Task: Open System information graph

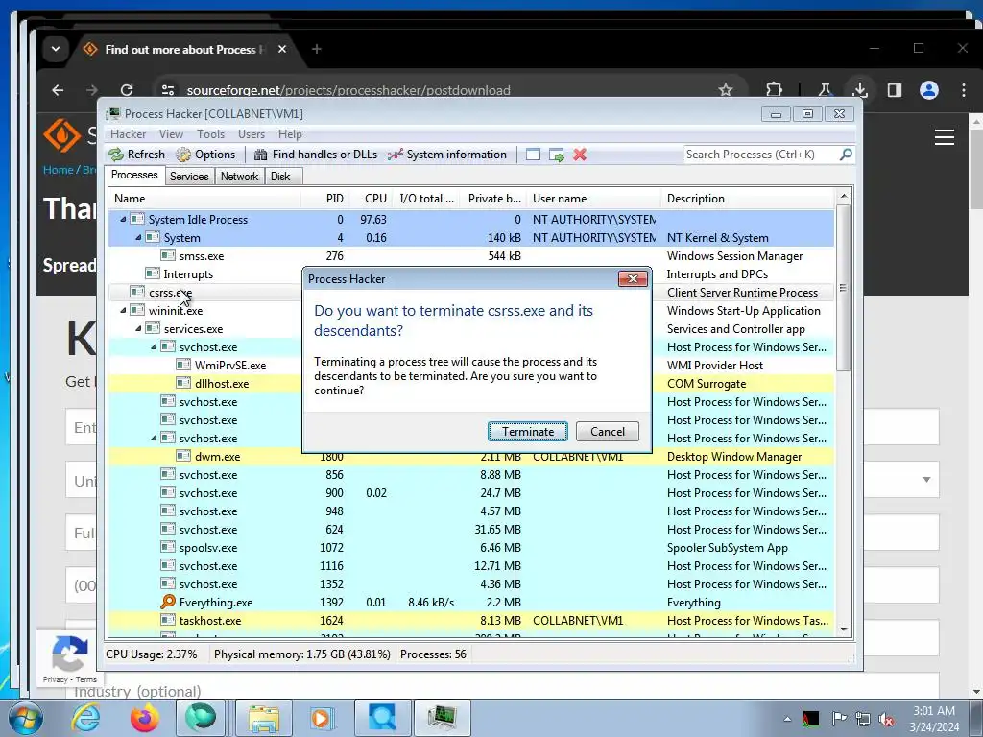Action: (447, 155)
